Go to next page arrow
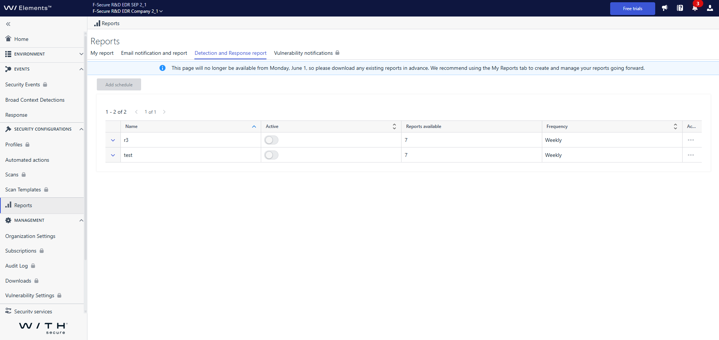The height and width of the screenshot is (340, 719). pyautogui.click(x=164, y=112)
